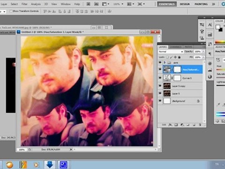This screenshot has height=169, width=225.
Task: Select the Curves 5 layer mask thumbnail
Action: tap(177, 78)
